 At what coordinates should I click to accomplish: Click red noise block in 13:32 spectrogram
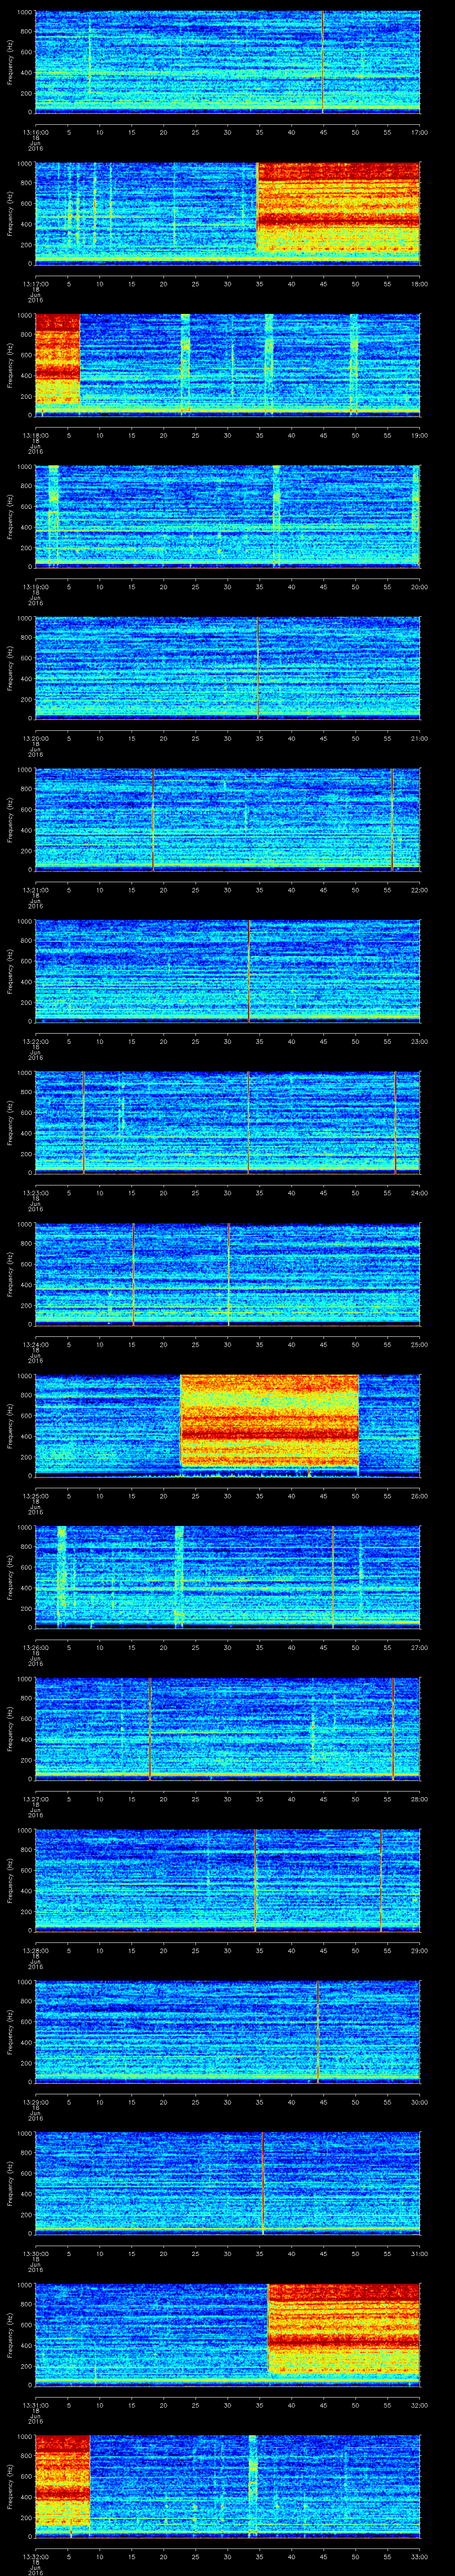click(x=62, y=2481)
